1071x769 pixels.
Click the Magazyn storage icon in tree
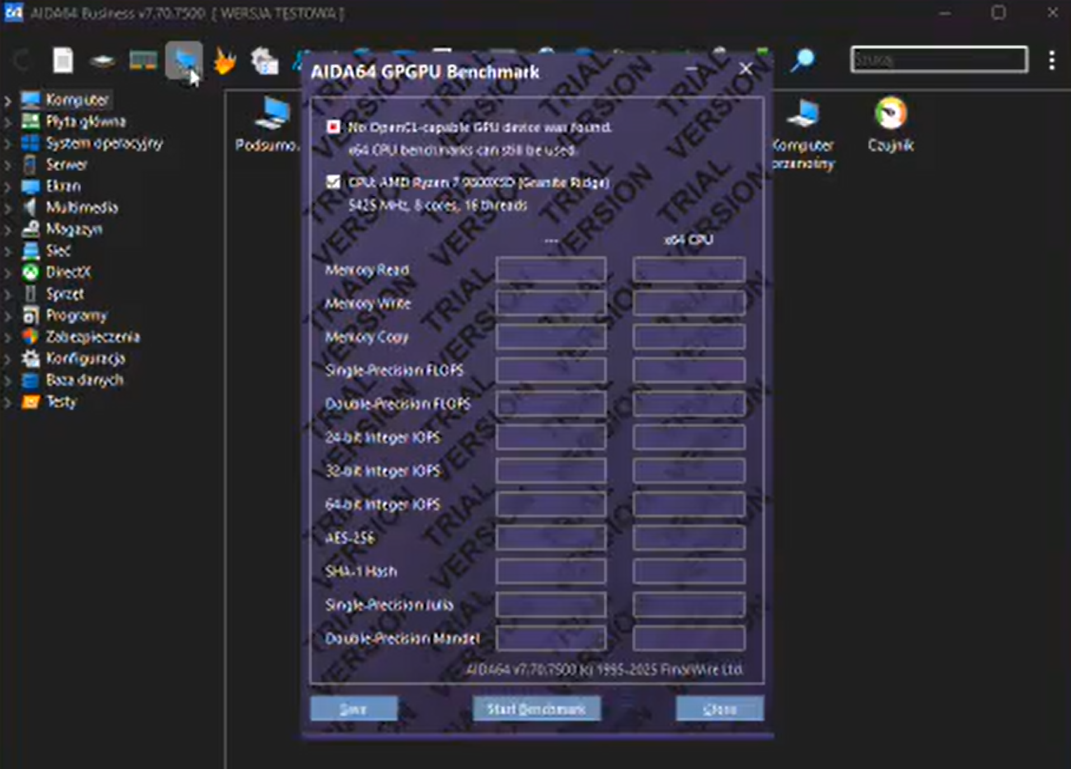tap(30, 229)
